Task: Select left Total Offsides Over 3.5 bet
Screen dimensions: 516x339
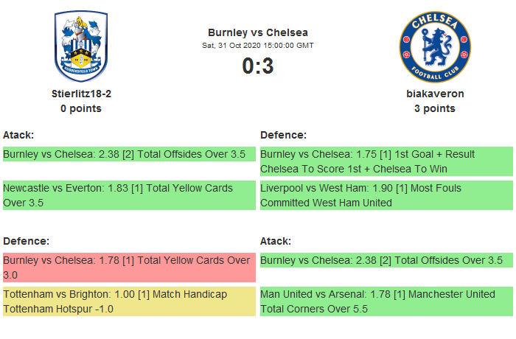Action: (129, 154)
